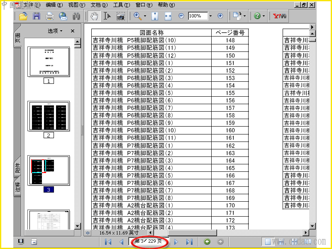Expand the Help icon dropdown arrow

[264, 16]
